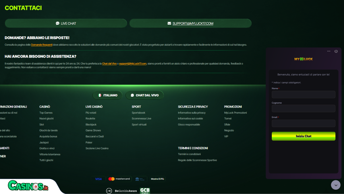Screen dimensions: 344x194
Task: Open Top Games in Casinò footer
Action: (x=46, y=113)
